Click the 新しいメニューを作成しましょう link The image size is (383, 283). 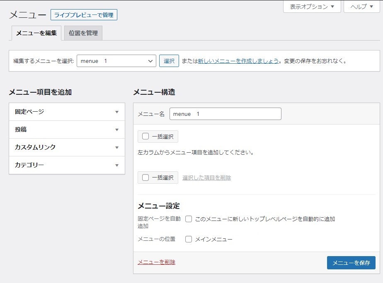pos(238,61)
